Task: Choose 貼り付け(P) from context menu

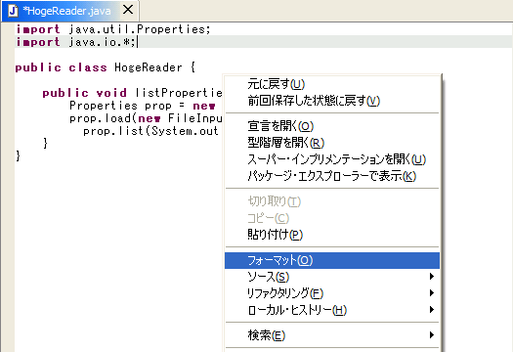Action: coord(332,235)
